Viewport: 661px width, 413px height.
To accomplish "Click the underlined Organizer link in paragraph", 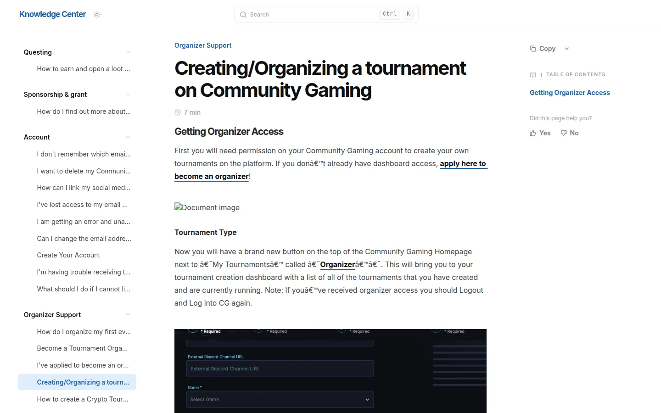I will 337,265.
